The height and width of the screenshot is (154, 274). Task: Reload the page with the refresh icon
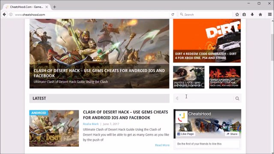(x=173, y=15)
